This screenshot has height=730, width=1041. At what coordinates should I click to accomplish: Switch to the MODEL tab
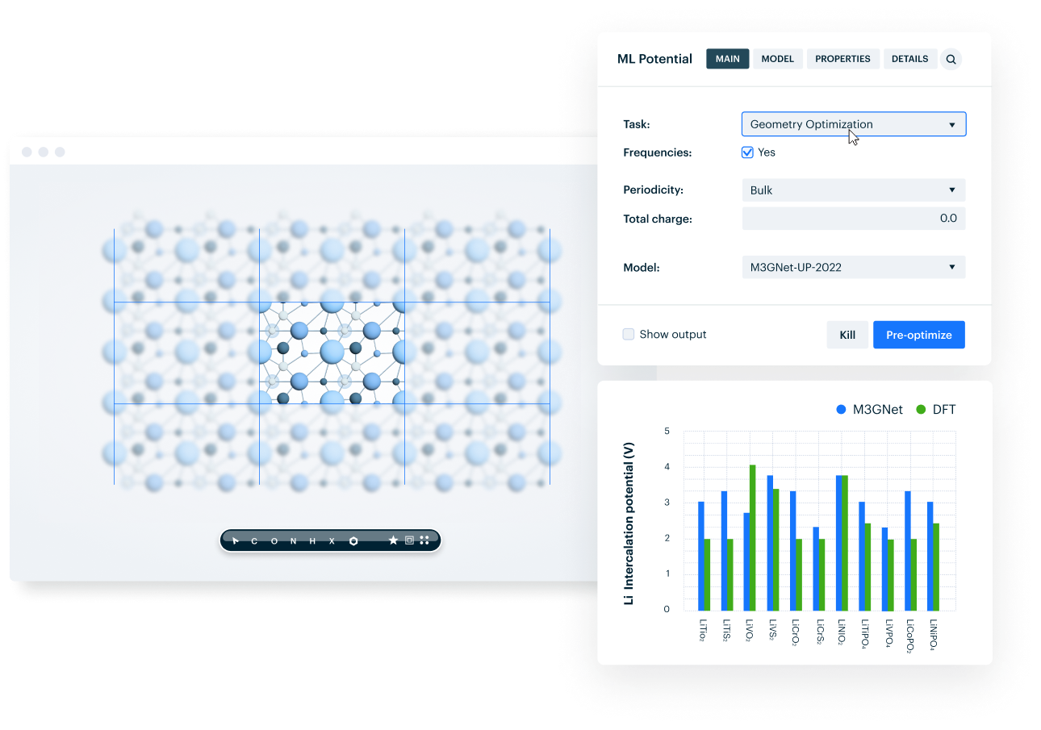pos(777,58)
